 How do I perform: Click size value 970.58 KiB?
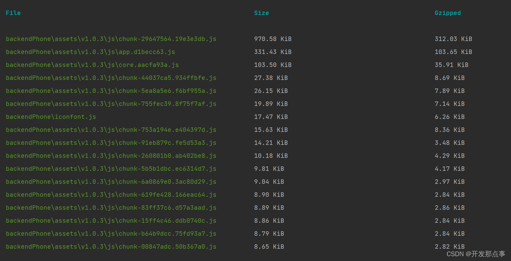click(273, 39)
